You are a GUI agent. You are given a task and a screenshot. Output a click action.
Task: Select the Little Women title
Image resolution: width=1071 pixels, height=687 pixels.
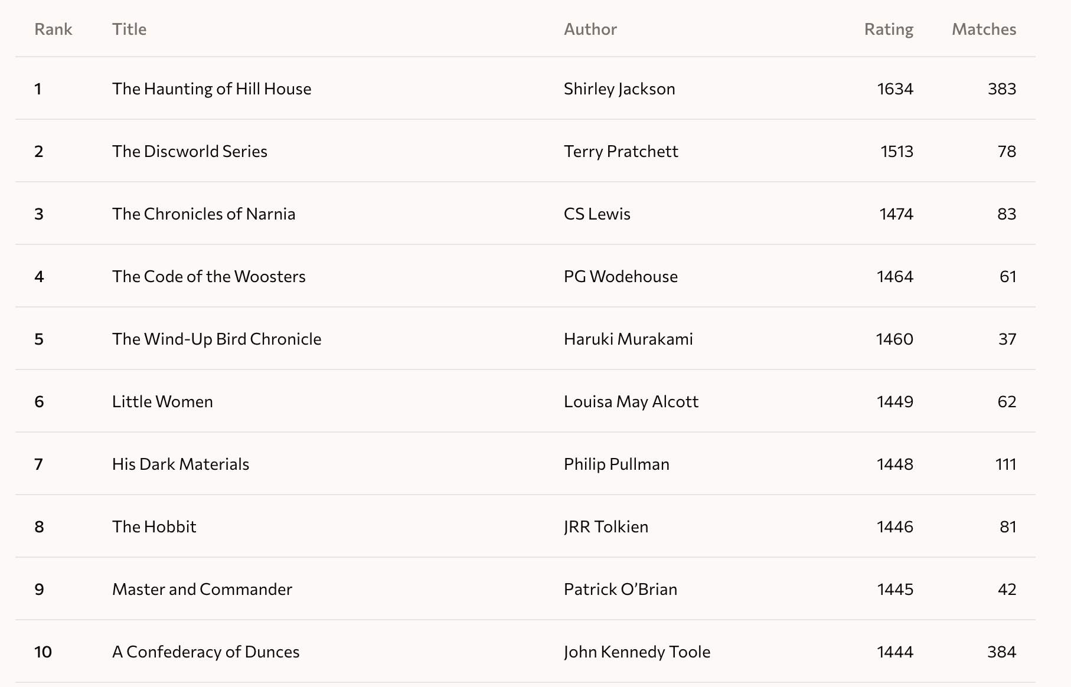(x=162, y=401)
